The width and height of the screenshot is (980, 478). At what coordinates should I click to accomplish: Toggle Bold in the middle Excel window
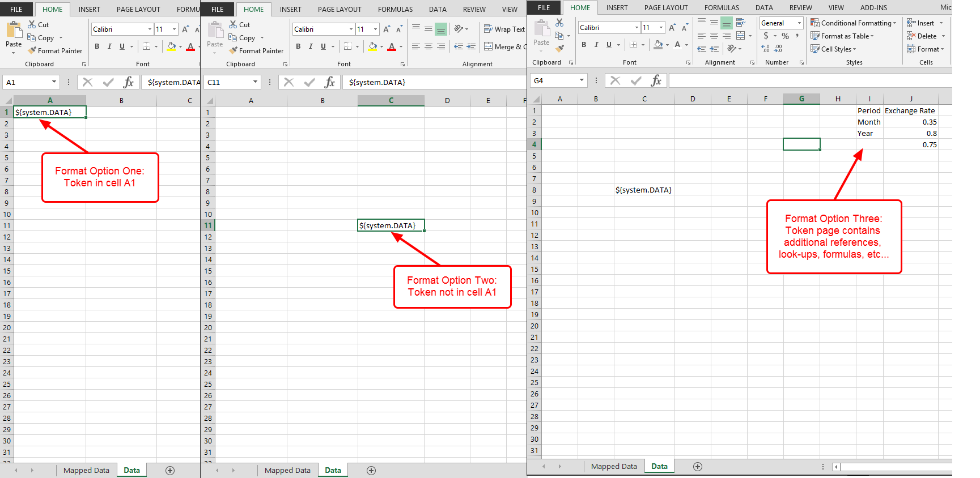298,46
